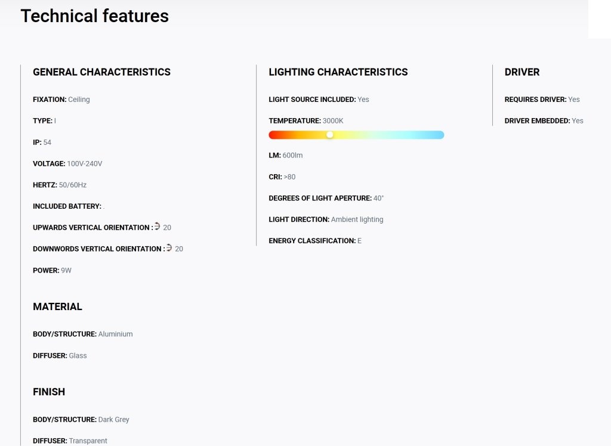This screenshot has width=611, height=446.
Task: Click the Body/Structure Aluminium entry
Action: pos(82,334)
